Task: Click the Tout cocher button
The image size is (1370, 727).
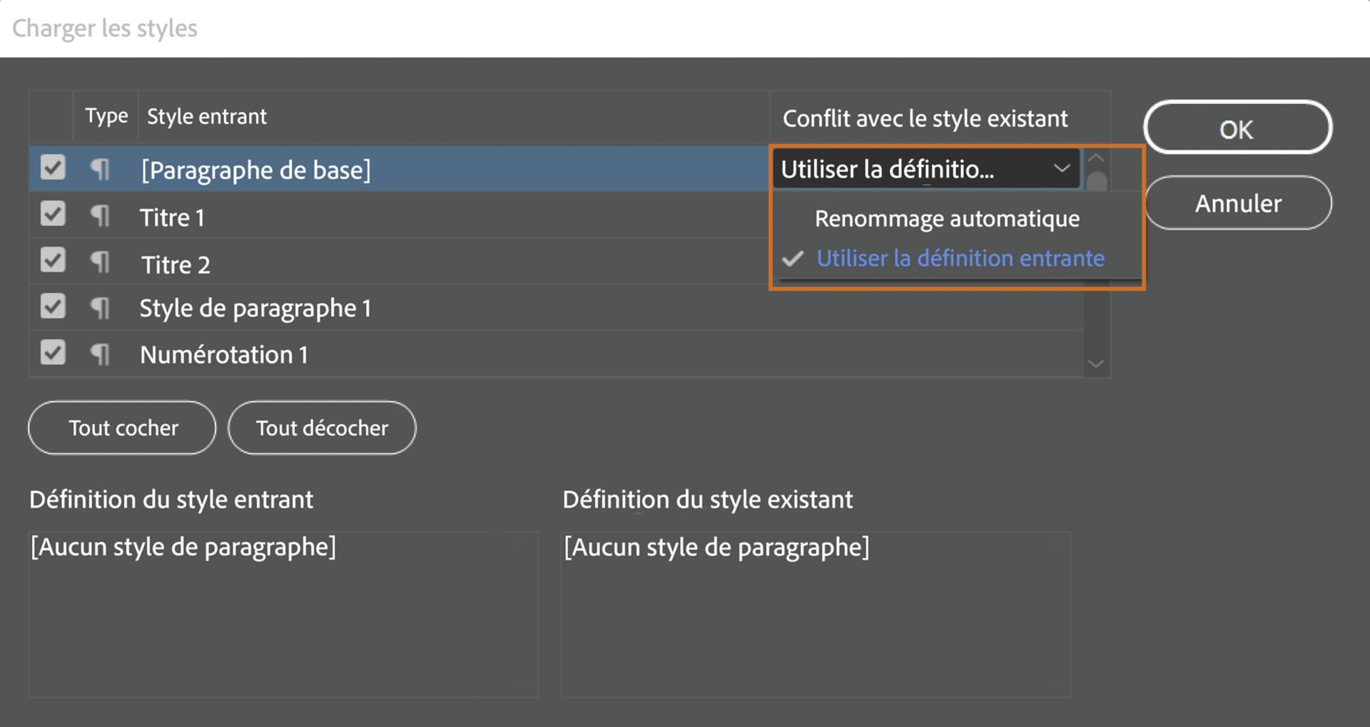Action: point(123,428)
